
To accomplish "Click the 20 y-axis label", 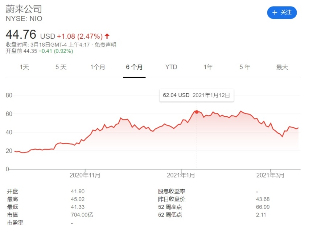I will click(x=9, y=151).
